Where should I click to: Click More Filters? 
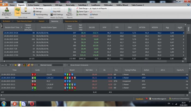(82, 15)
